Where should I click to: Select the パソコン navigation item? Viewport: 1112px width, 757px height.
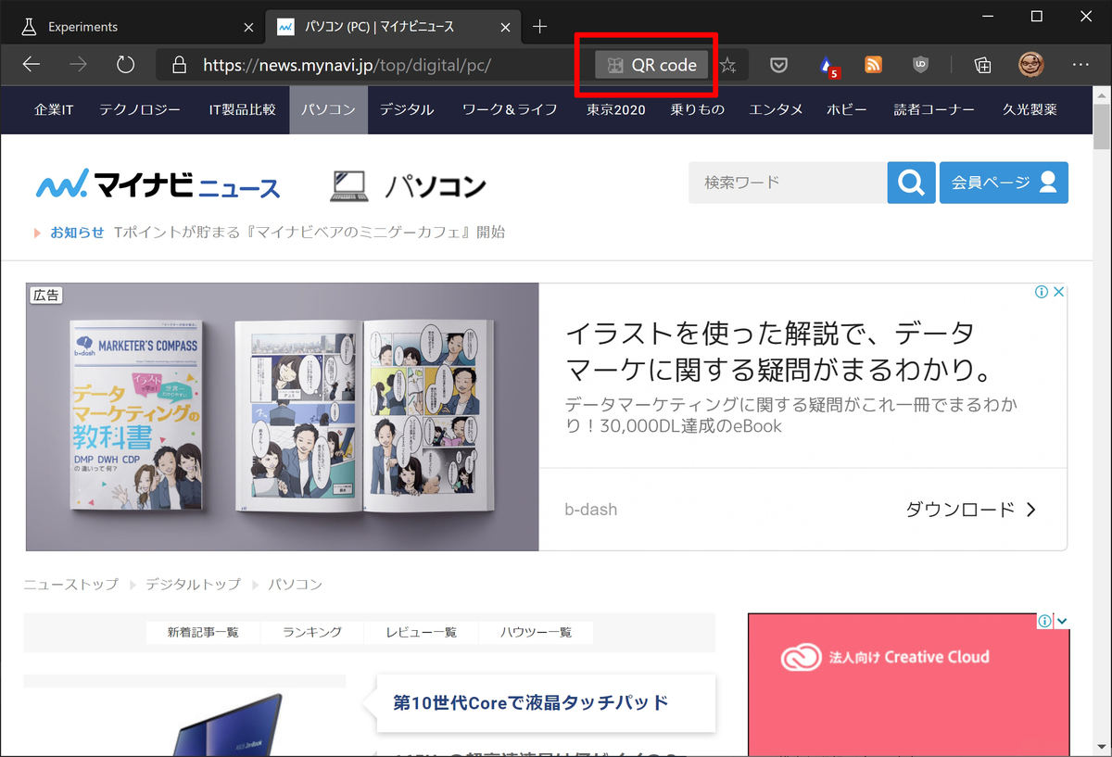point(328,109)
